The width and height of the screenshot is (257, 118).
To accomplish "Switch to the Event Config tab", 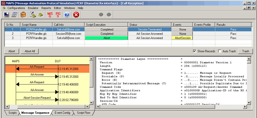I will (x=62, y=113).
